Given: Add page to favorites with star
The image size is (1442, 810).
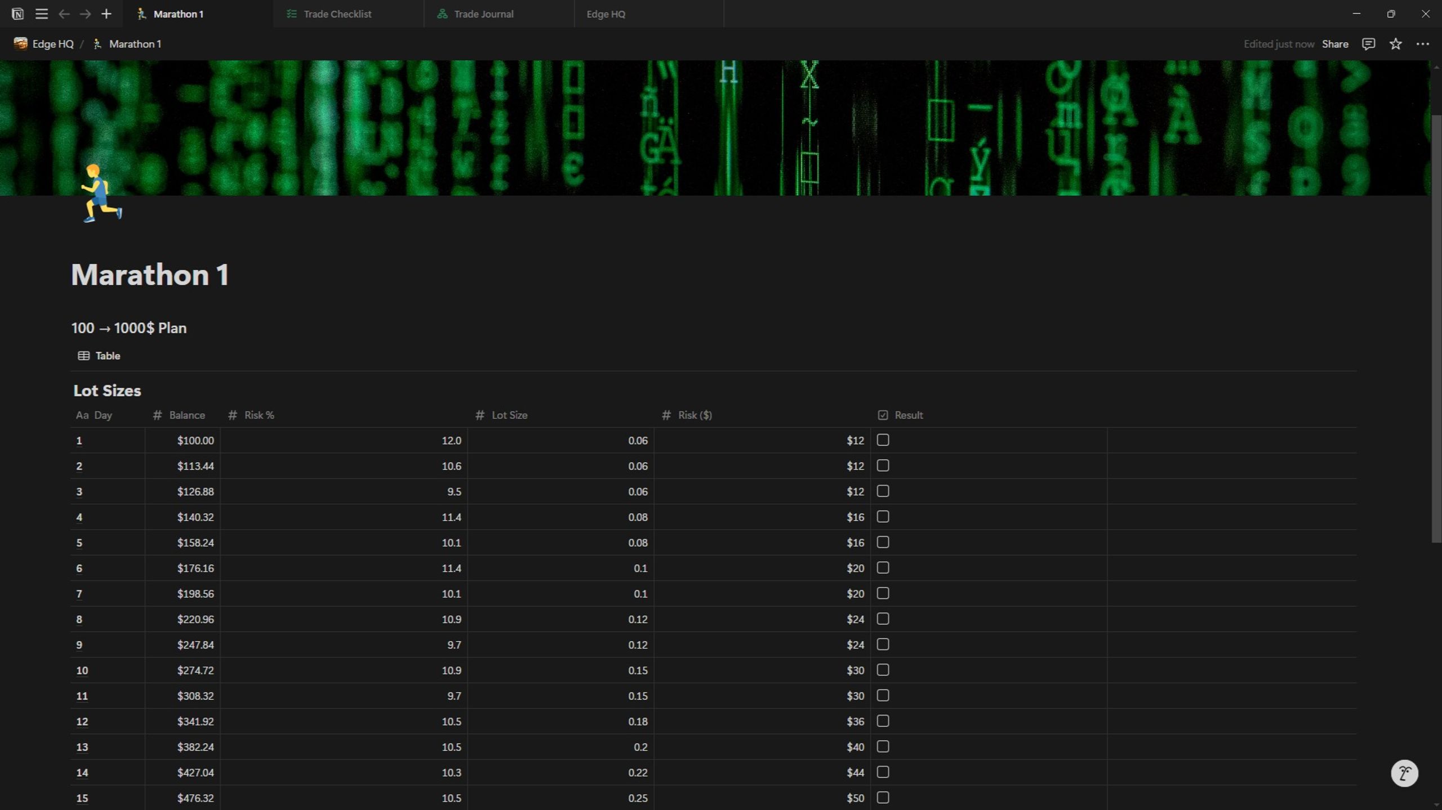Looking at the screenshot, I should [1395, 44].
